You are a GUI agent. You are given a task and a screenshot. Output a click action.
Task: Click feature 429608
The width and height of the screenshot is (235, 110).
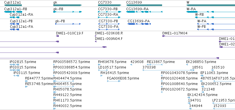(x=131, y=64)
